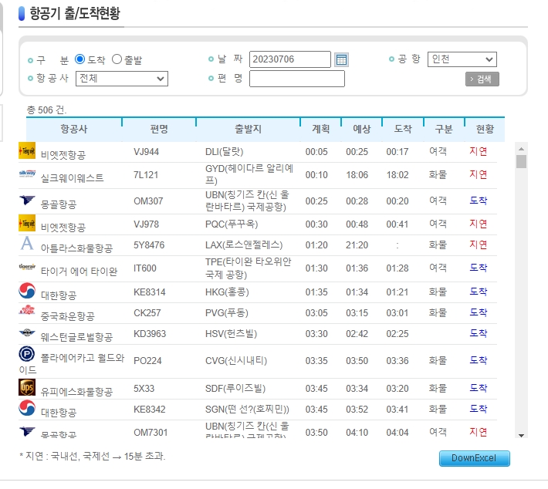Click the scrollbar down arrow of flight list
548x489 pixels.
[x=522, y=435]
